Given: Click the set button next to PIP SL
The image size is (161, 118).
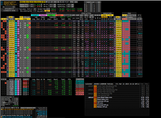Looking at the screenshot, I should pyautogui.click(x=55, y=7).
